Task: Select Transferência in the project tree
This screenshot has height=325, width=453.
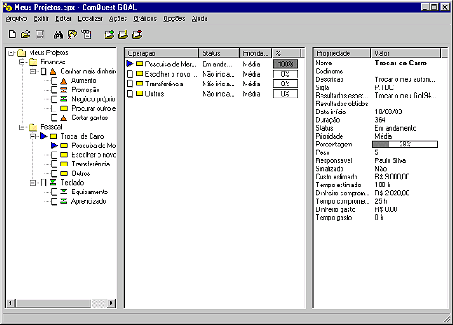Action: [x=91, y=164]
